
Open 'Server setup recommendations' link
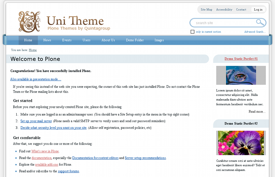point(145,158)
